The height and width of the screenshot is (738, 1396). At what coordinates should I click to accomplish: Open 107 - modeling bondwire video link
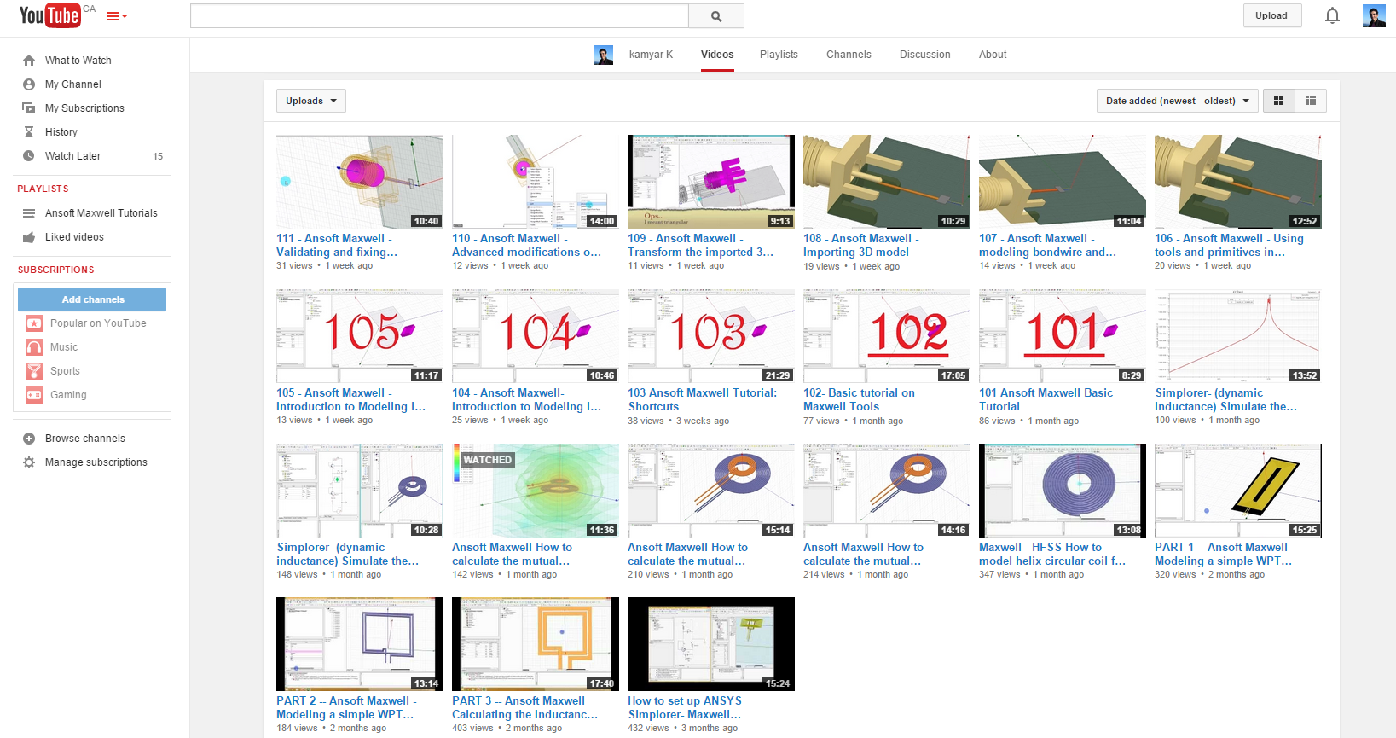[x=1048, y=245]
